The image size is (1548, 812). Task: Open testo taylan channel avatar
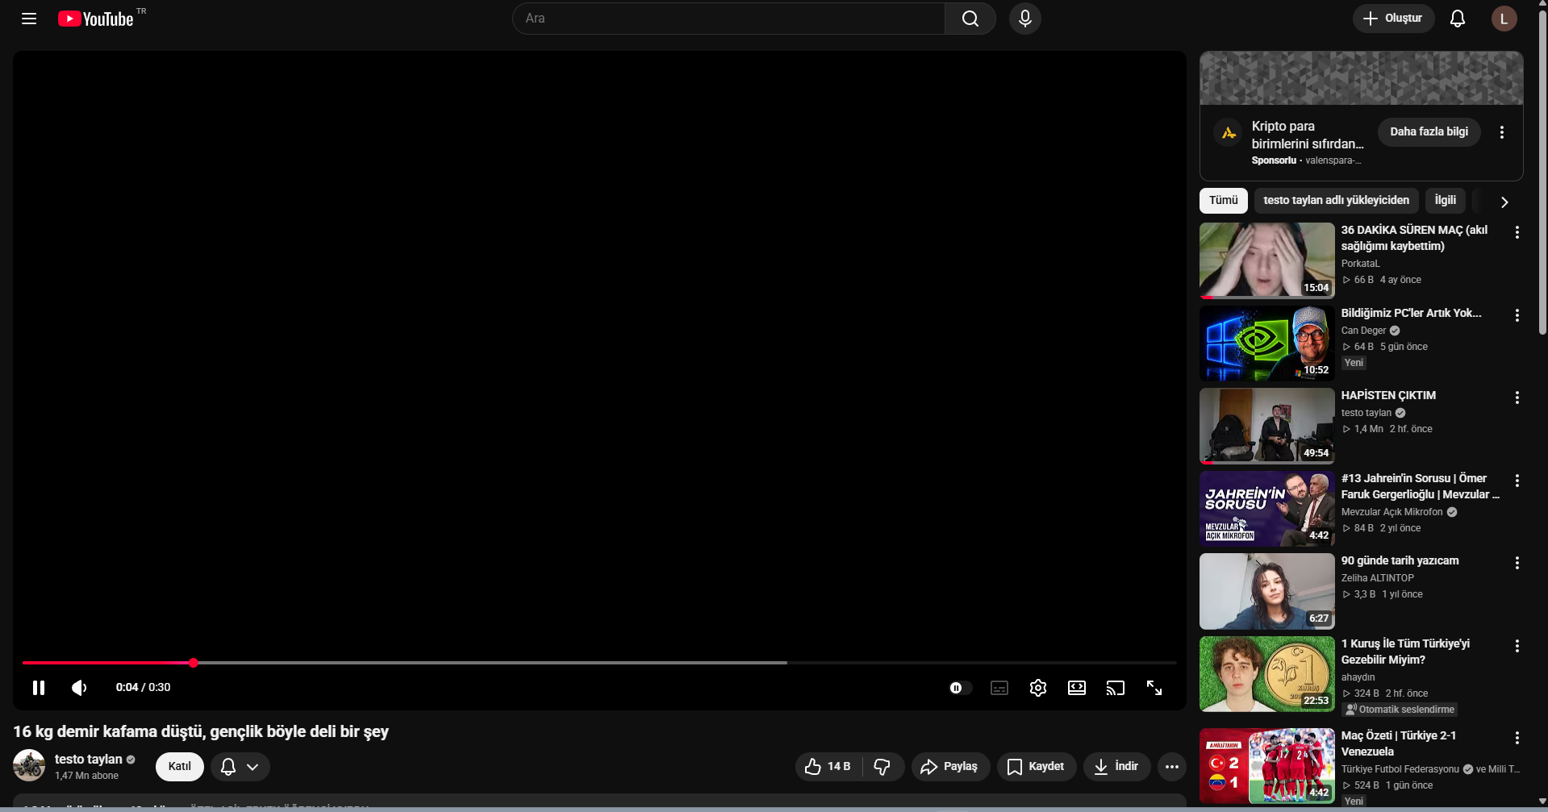click(x=29, y=766)
